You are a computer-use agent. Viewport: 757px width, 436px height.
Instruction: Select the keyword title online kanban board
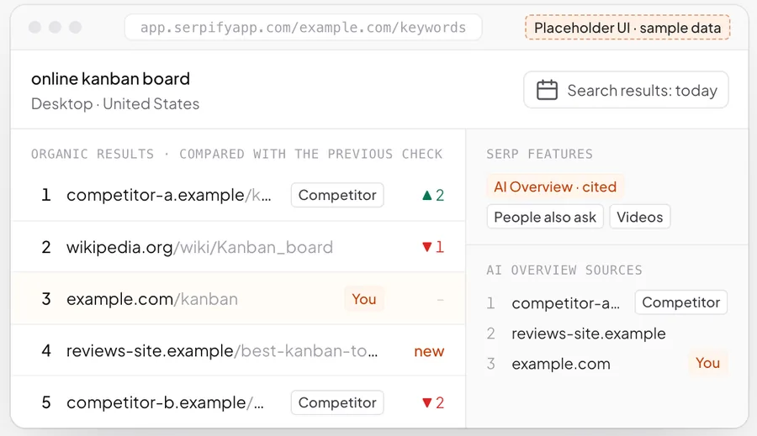click(110, 79)
